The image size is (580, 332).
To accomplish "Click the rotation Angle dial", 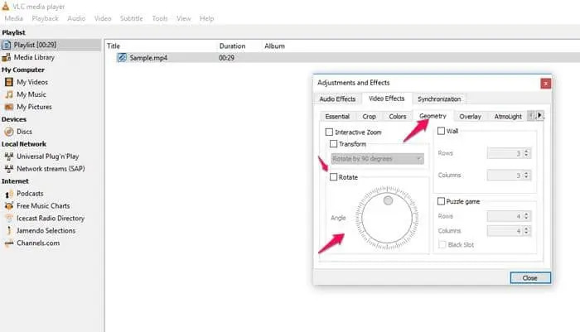I will tap(387, 219).
